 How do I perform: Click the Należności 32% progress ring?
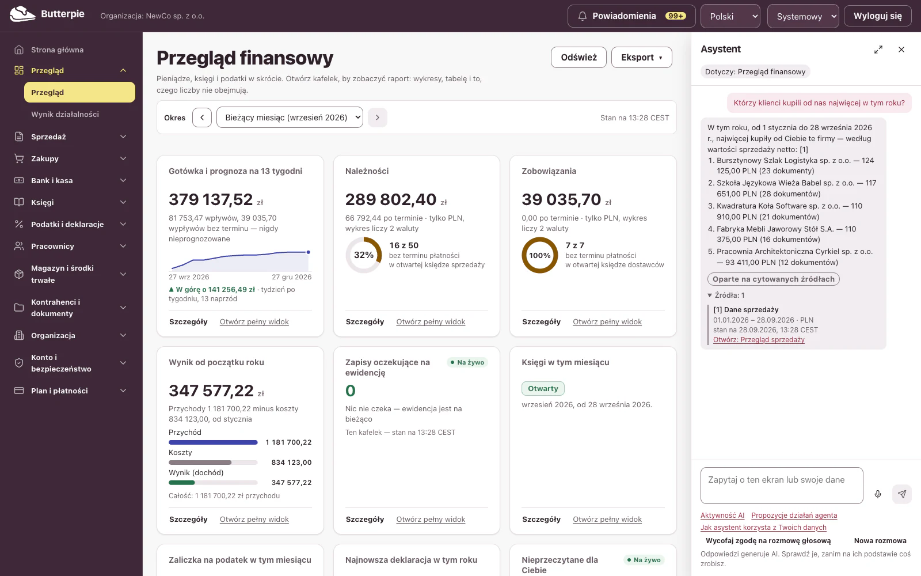(x=364, y=255)
